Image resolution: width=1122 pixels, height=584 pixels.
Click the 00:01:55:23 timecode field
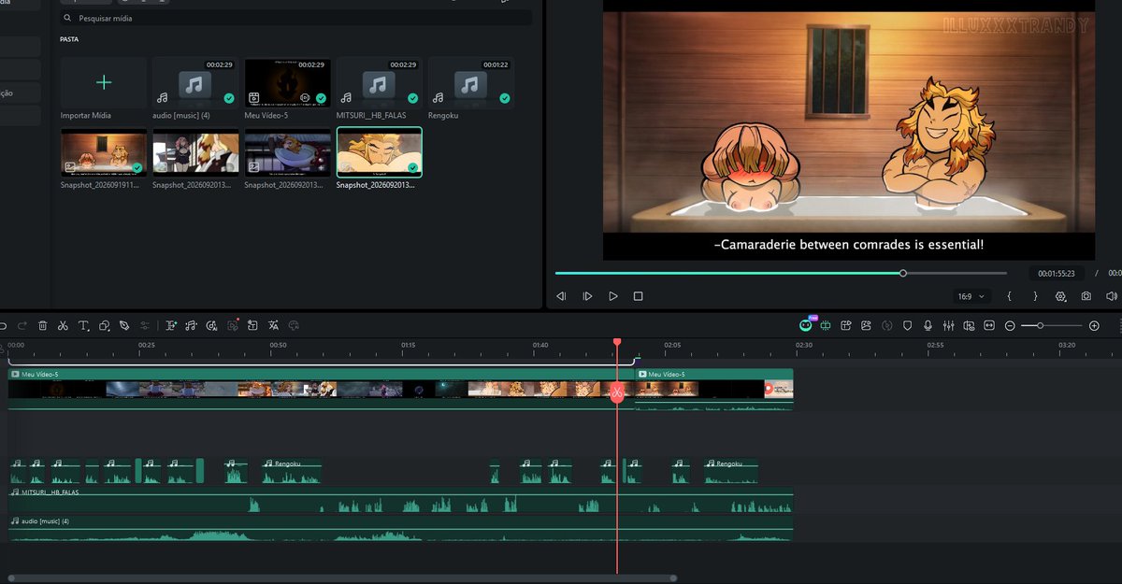click(1056, 274)
